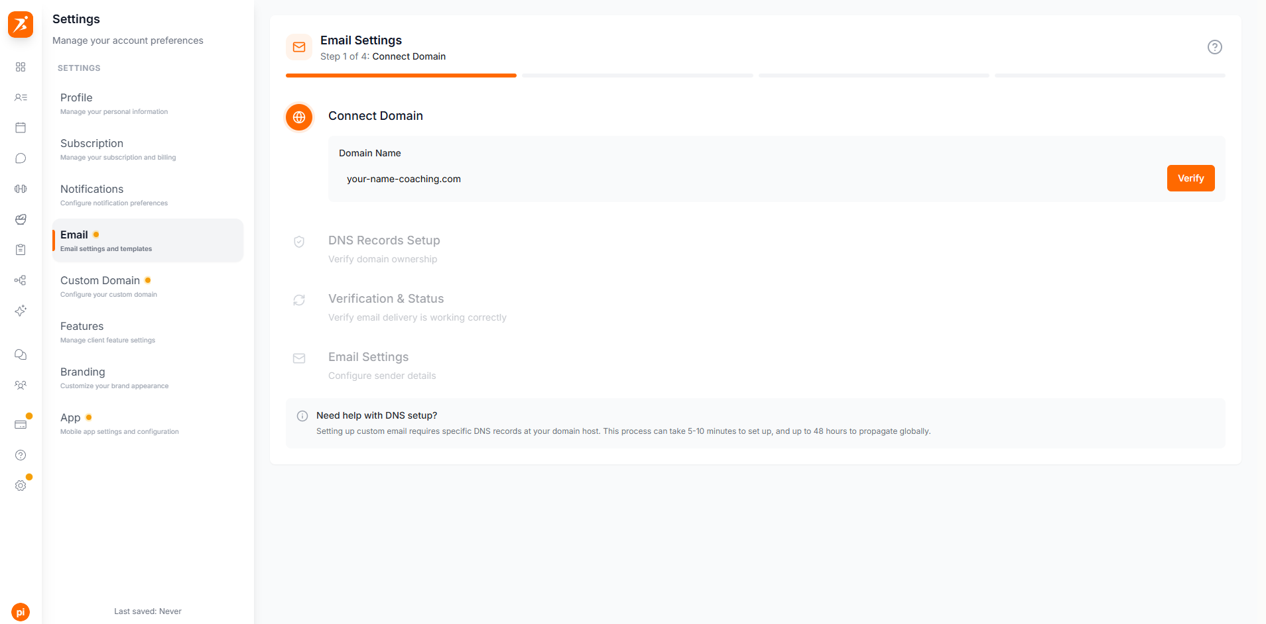This screenshot has width=1266, height=624.
Task: Open the settings gear icon in sidebar
Action: click(x=21, y=485)
